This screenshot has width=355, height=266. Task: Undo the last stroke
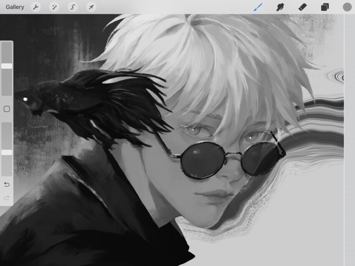[7, 184]
